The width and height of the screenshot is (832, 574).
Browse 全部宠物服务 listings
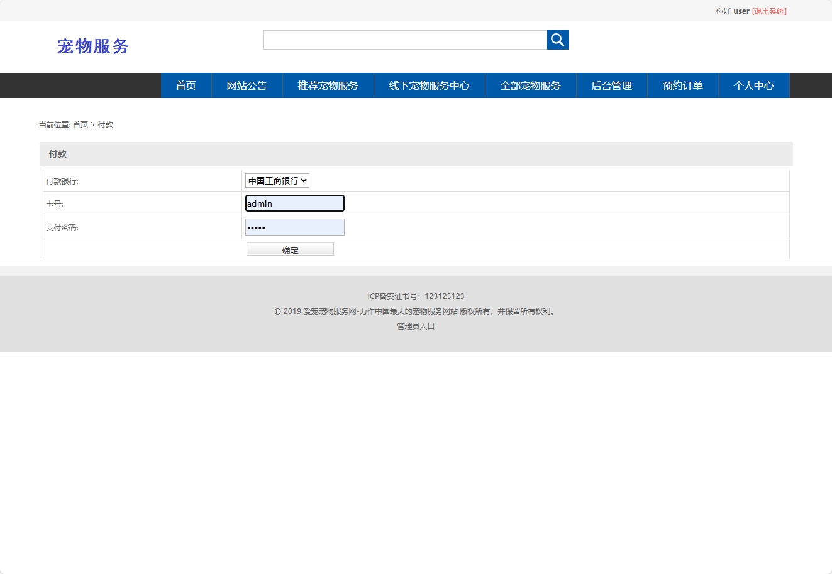[x=530, y=85]
